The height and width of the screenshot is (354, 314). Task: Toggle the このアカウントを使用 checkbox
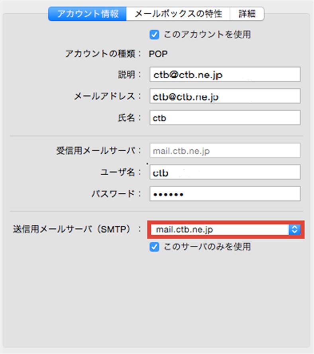154,35
